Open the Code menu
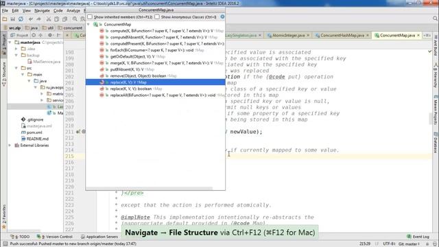439x247 pixels. coord(58,11)
